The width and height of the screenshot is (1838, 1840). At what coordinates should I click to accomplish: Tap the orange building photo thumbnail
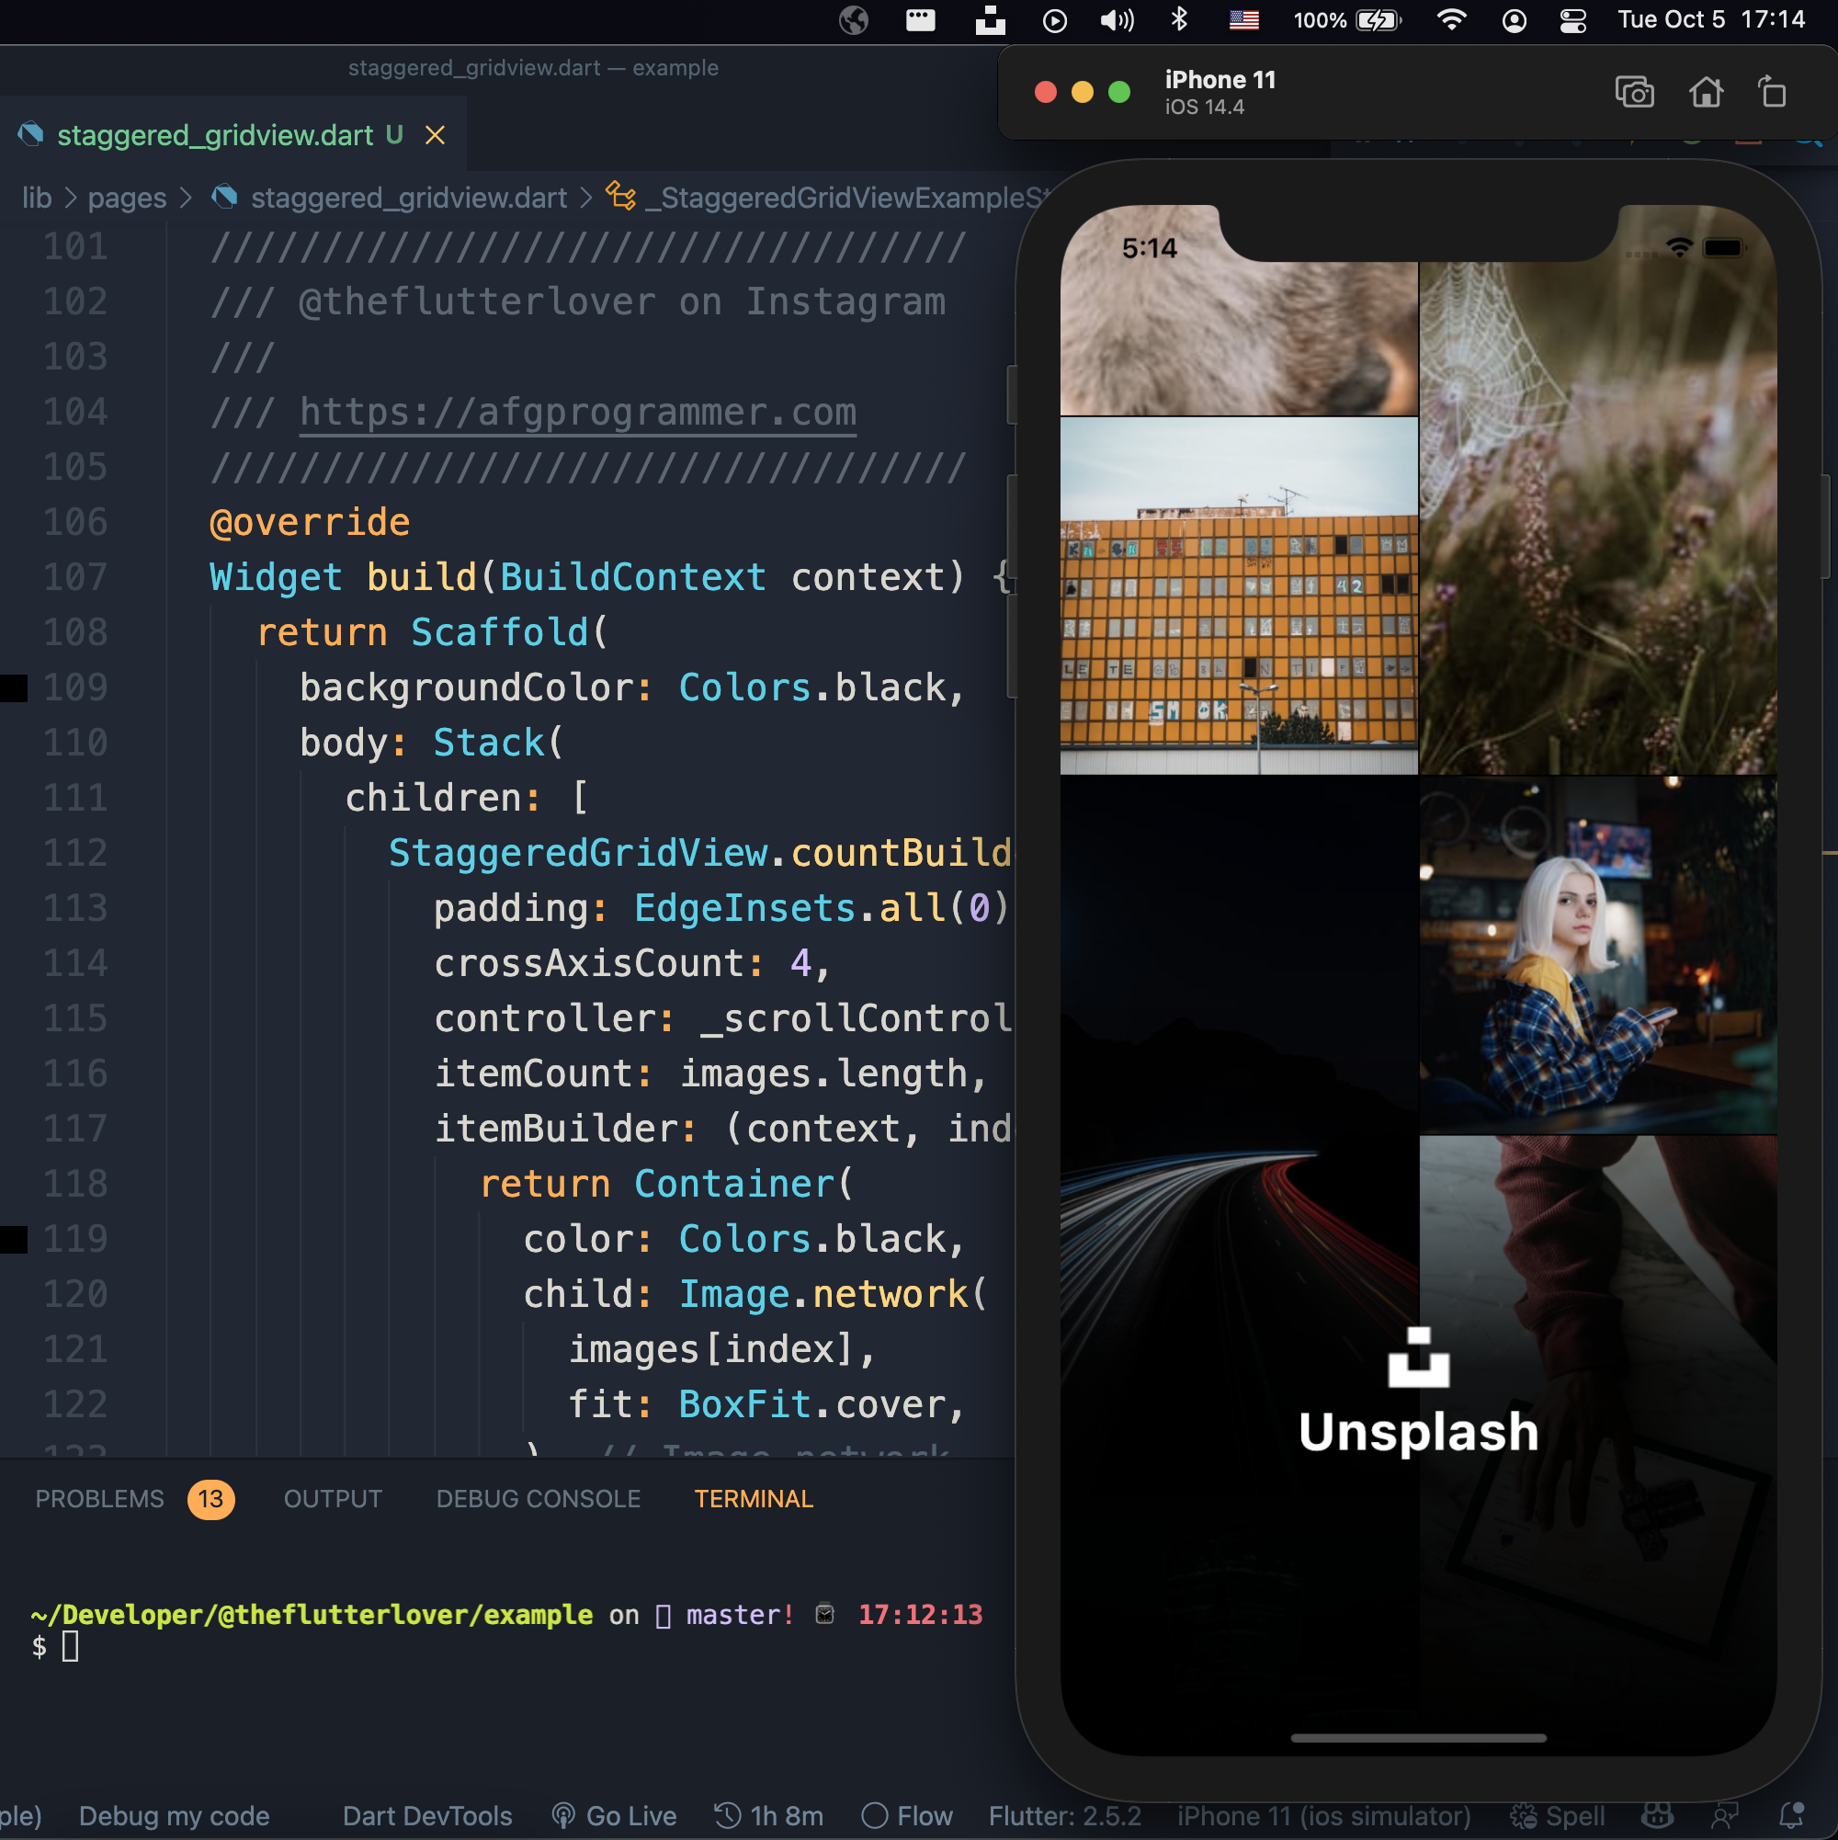[x=1238, y=596]
